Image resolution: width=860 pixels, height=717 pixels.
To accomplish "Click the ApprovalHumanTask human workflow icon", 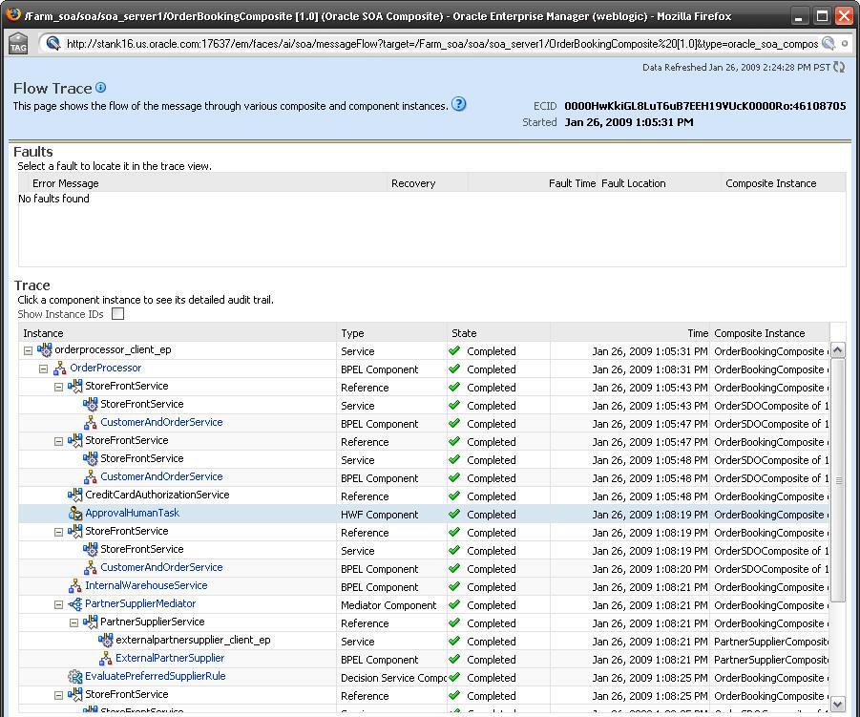I will point(74,513).
